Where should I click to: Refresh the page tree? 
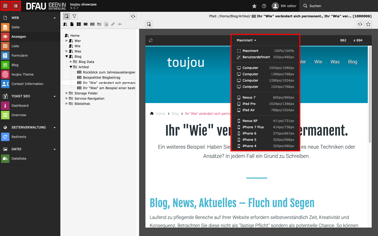click(x=133, y=16)
